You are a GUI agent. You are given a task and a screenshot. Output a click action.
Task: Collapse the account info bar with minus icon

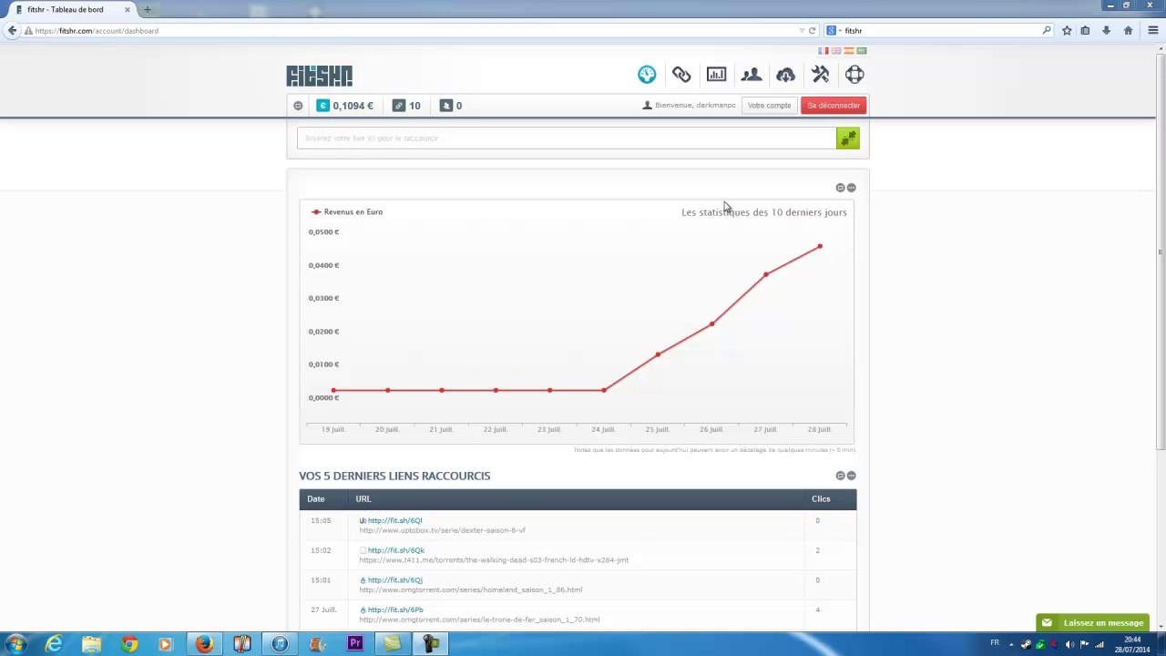[298, 106]
